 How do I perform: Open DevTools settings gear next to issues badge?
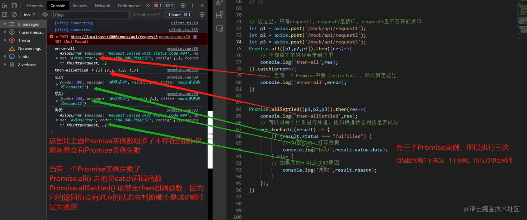[183, 6]
